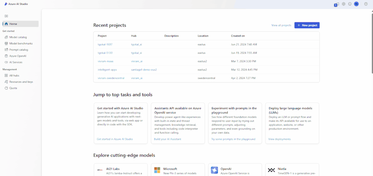Click the Project column header

[x=102, y=36]
